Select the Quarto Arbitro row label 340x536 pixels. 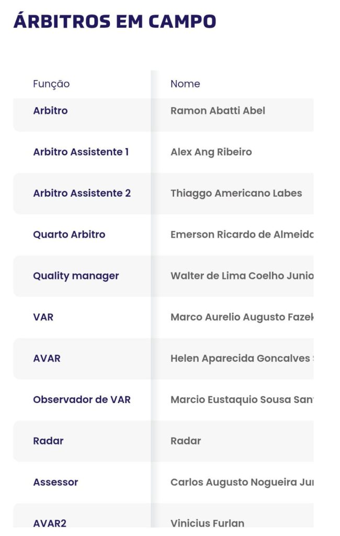[x=69, y=234]
